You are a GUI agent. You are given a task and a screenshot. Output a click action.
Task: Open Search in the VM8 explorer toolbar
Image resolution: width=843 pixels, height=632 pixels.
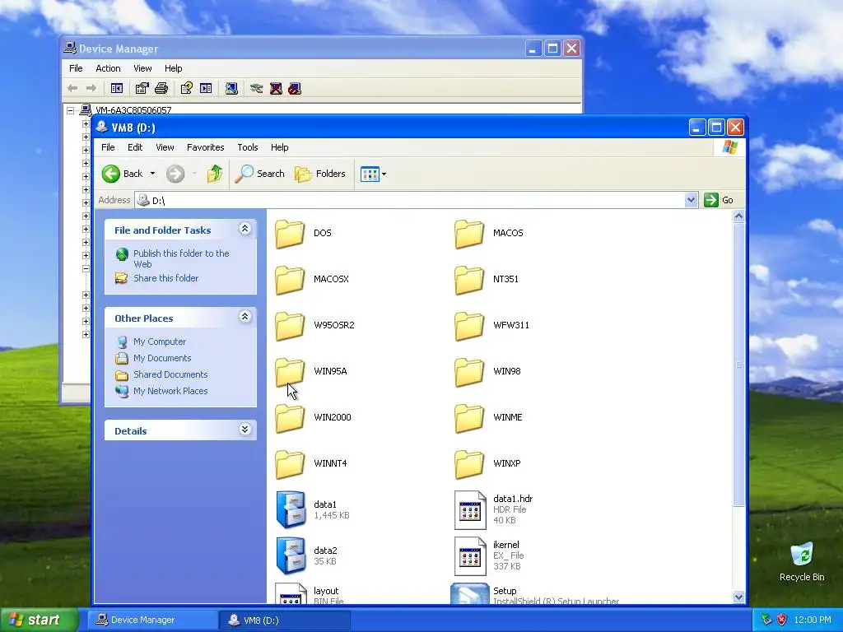click(x=259, y=174)
